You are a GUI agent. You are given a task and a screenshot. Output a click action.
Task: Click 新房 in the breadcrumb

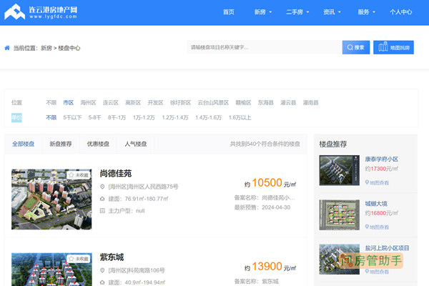(46, 48)
